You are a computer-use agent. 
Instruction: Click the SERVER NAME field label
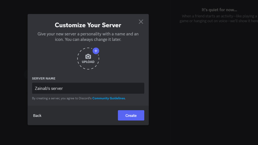coord(44,78)
